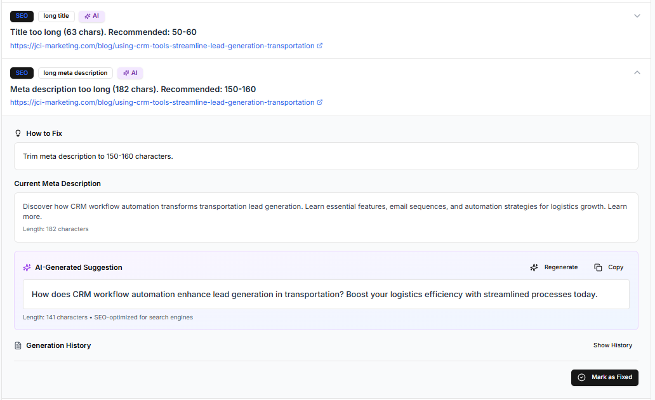Open the blog URL under the title issue

pyautogui.click(x=162, y=46)
